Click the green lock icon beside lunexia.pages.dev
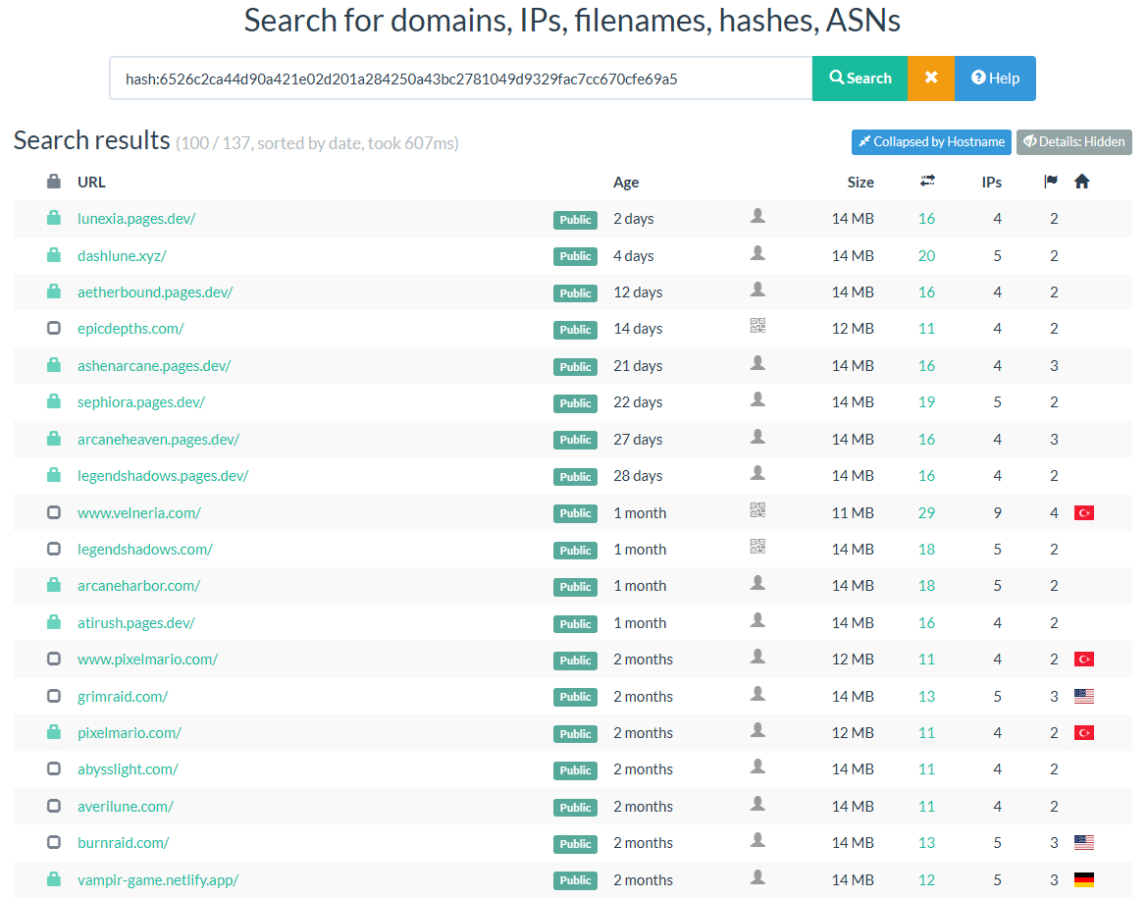 [x=54, y=219]
